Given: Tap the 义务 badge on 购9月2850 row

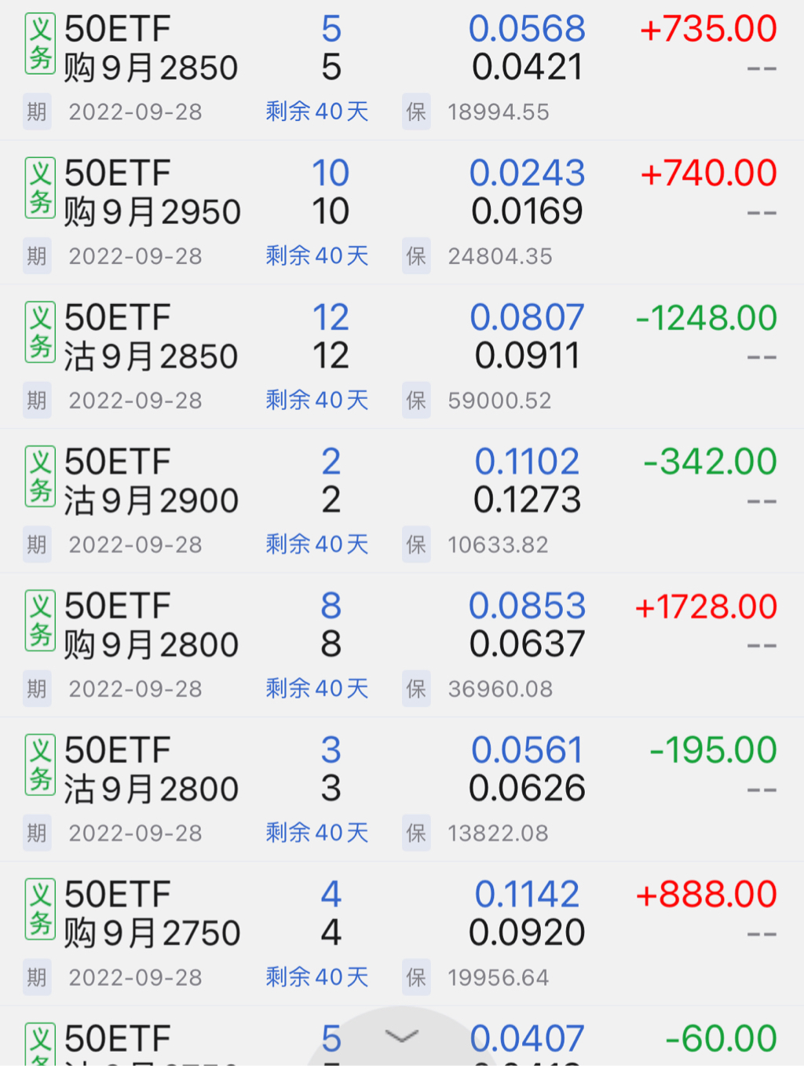Looking at the screenshot, I should (x=40, y=45).
